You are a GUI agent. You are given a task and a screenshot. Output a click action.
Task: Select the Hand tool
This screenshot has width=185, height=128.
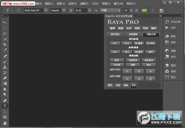[x=5, y=123]
